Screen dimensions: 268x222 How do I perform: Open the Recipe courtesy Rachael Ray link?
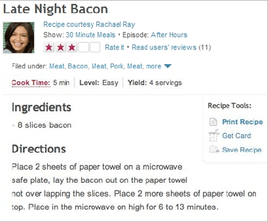click(89, 24)
